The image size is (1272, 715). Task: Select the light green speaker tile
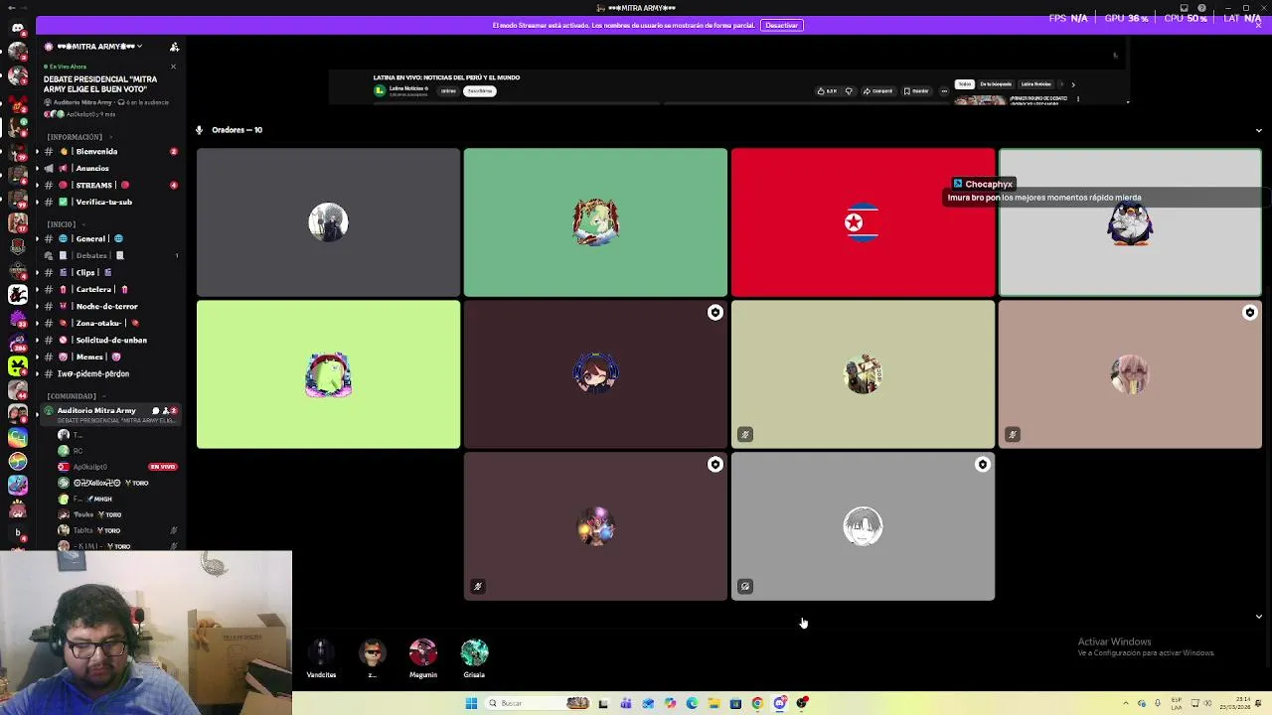[328, 374]
